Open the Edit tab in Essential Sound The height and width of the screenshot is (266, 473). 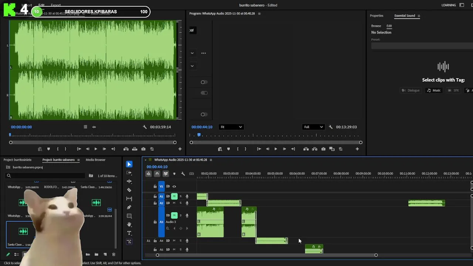(389, 26)
